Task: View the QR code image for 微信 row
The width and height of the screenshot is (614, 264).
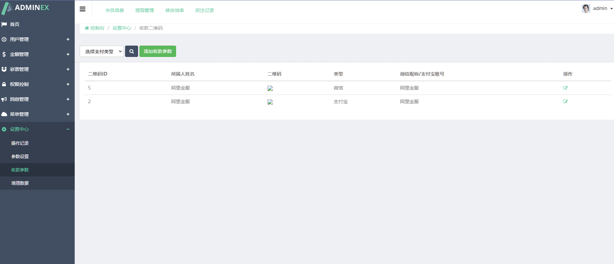Action: [270, 88]
